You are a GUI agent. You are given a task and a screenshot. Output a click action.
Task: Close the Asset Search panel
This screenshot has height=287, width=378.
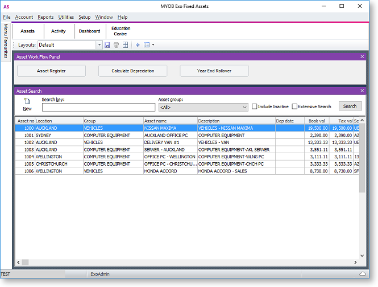[x=362, y=91]
